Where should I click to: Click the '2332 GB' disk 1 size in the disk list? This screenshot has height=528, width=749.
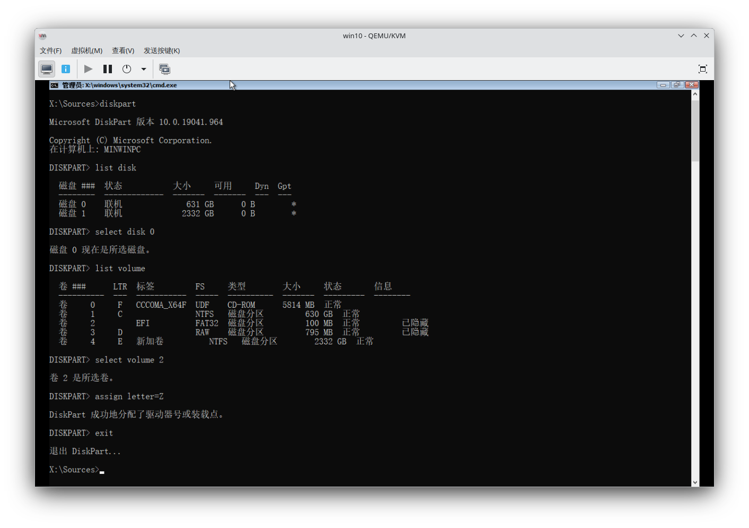[198, 213]
